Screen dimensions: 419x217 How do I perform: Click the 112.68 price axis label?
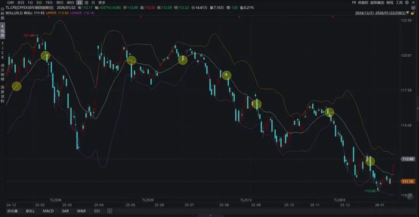408,159
